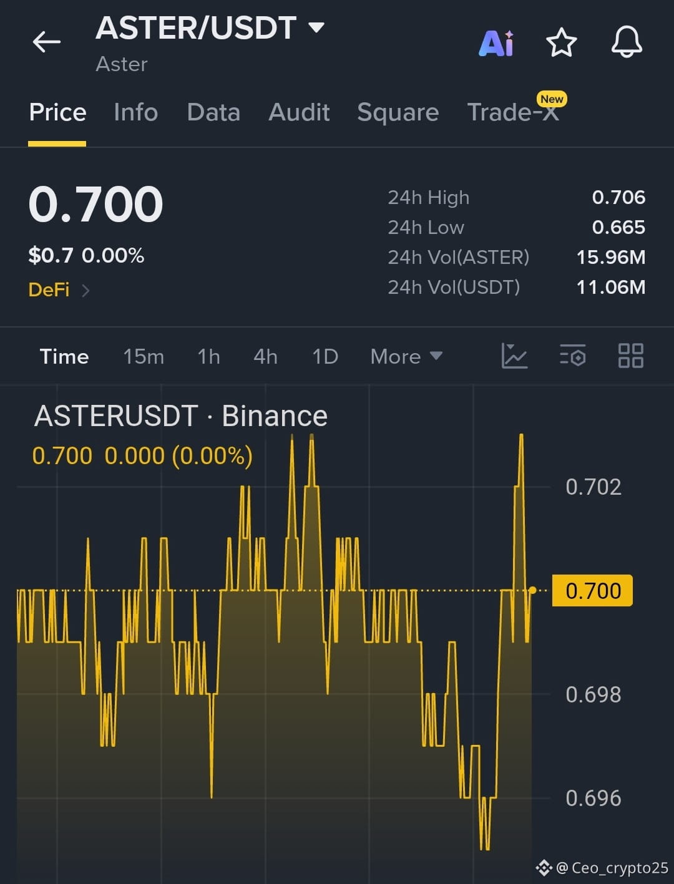The width and height of the screenshot is (674, 884).
Task: Go back using the left arrow
Action: 47,42
